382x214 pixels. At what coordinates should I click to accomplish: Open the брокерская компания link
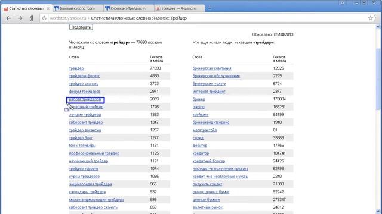[212, 68]
